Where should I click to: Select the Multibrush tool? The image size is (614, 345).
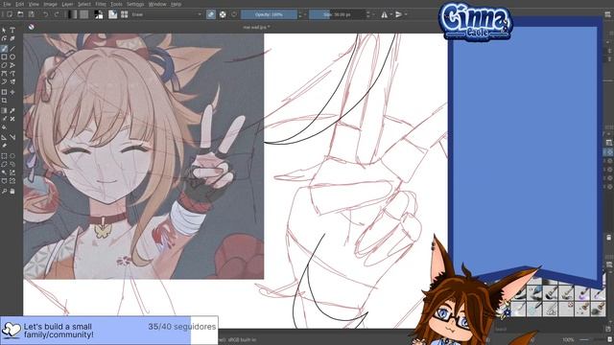pyautogui.click(x=12, y=82)
